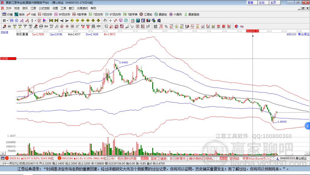Open the 行情 market quotes view

[x=8, y=14]
